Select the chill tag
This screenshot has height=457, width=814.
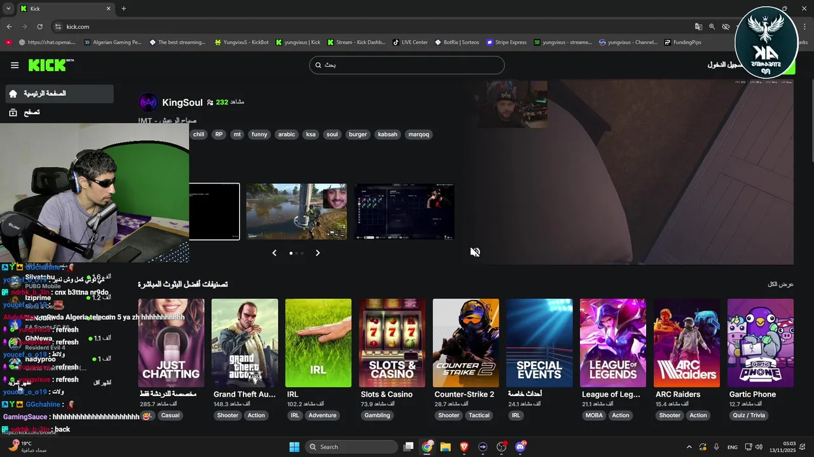point(198,135)
